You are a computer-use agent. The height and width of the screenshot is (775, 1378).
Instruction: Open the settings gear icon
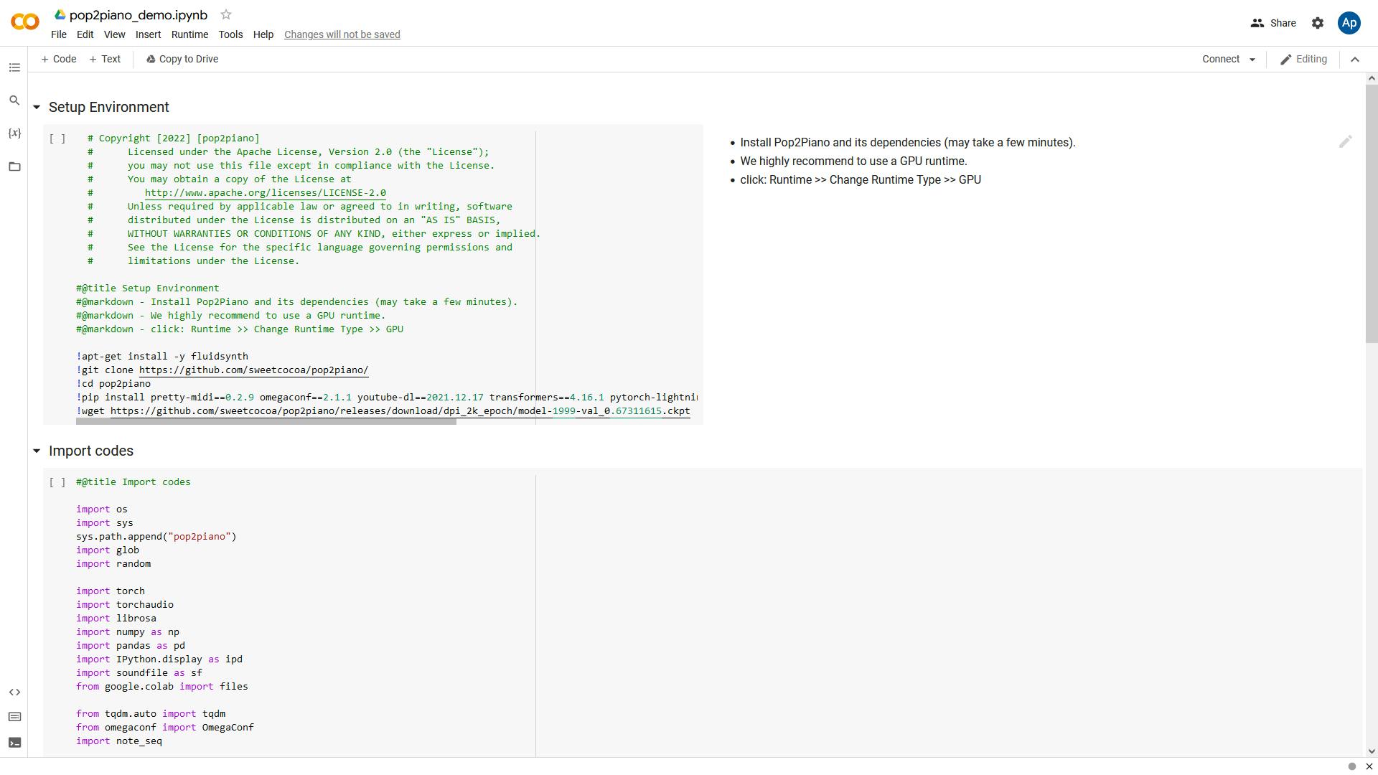(1318, 23)
